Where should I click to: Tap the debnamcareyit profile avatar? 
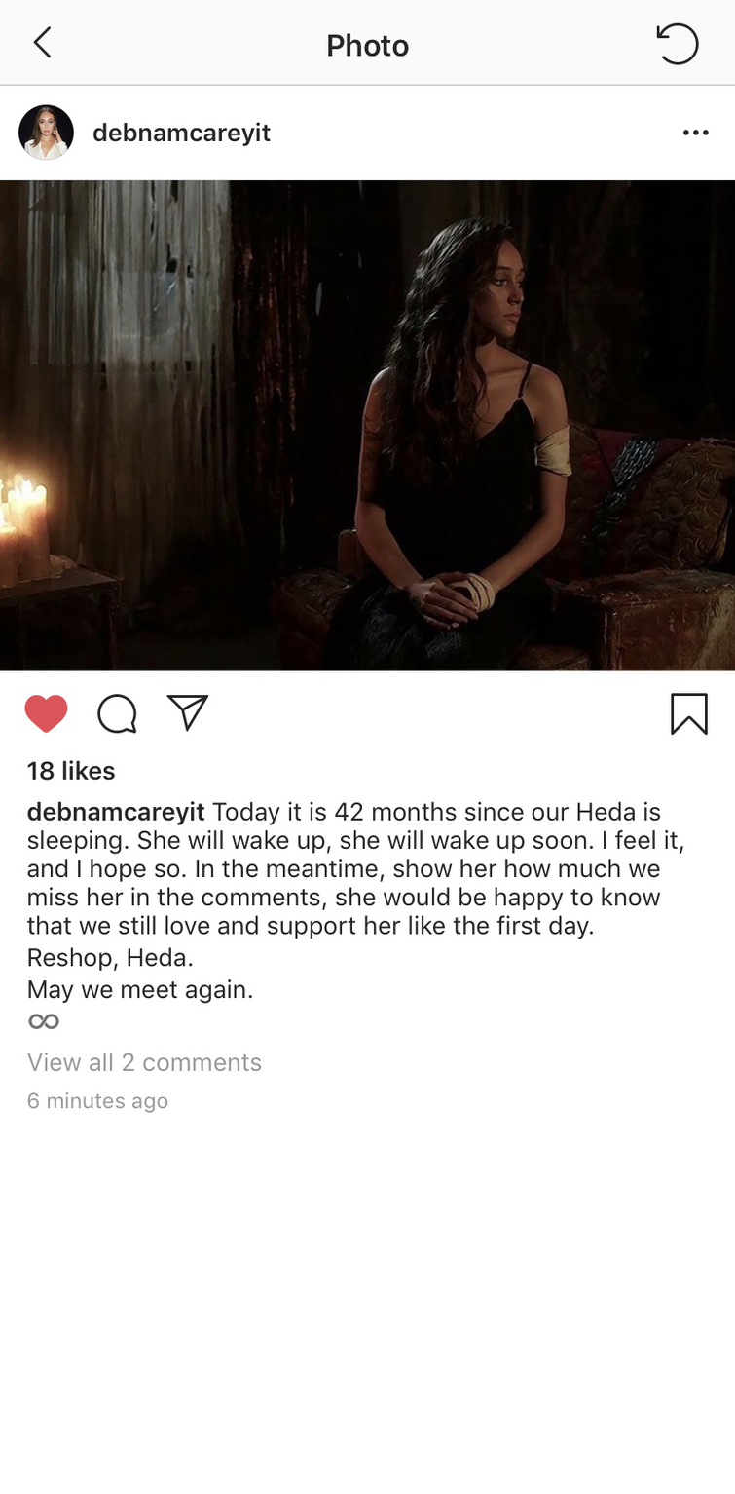point(46,133)
